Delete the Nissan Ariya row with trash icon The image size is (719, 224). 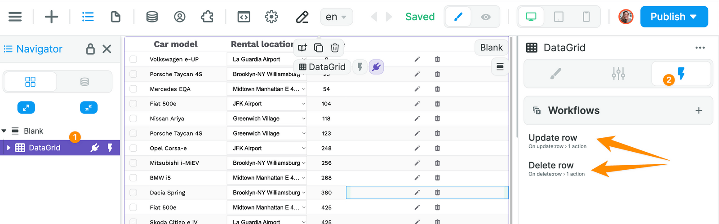point(437,119)
